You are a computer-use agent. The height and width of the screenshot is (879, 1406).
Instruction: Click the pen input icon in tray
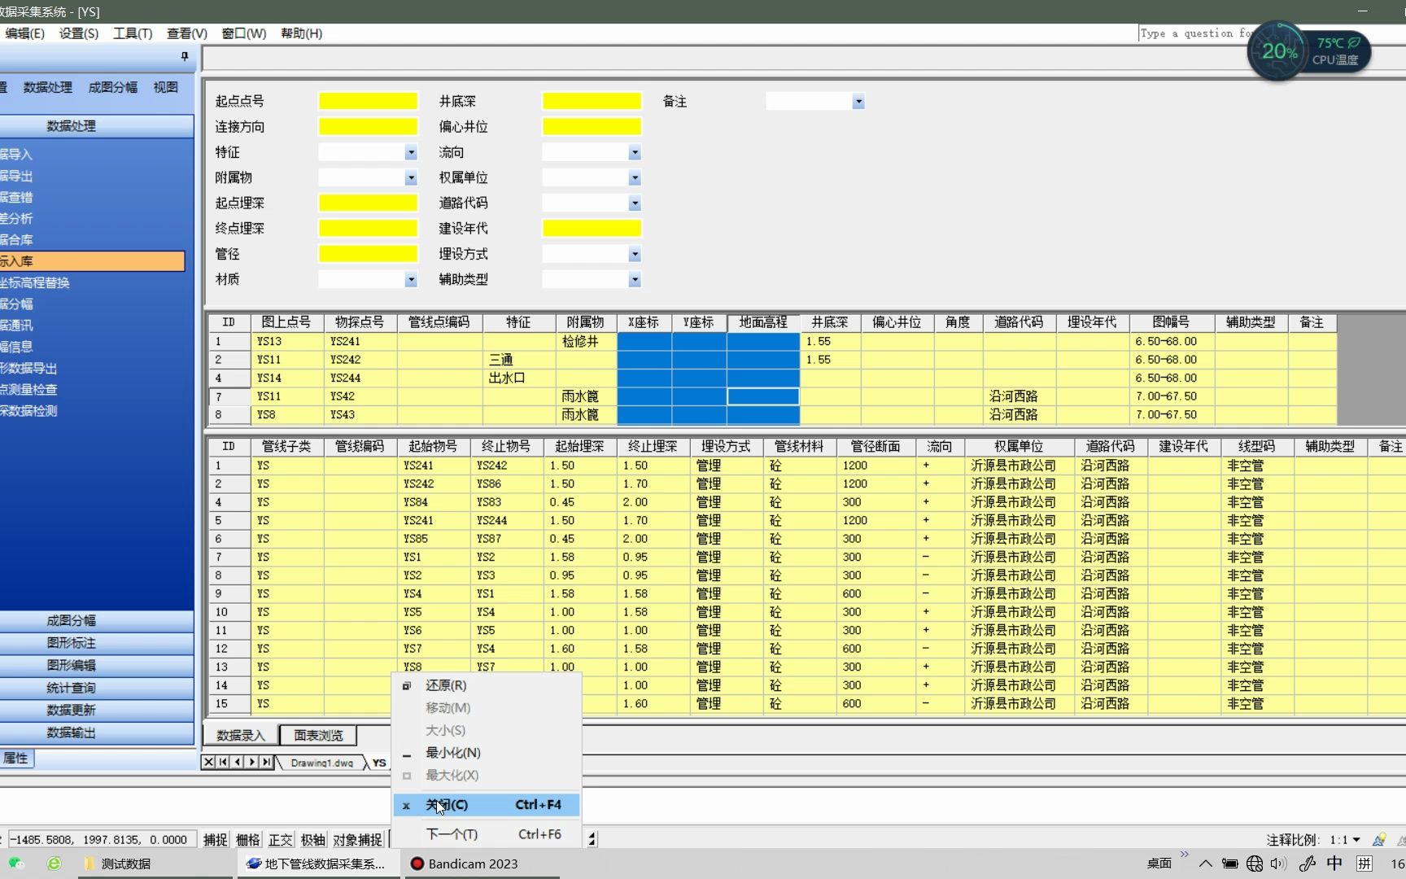pyautogui.click(x=1308, y=864)
